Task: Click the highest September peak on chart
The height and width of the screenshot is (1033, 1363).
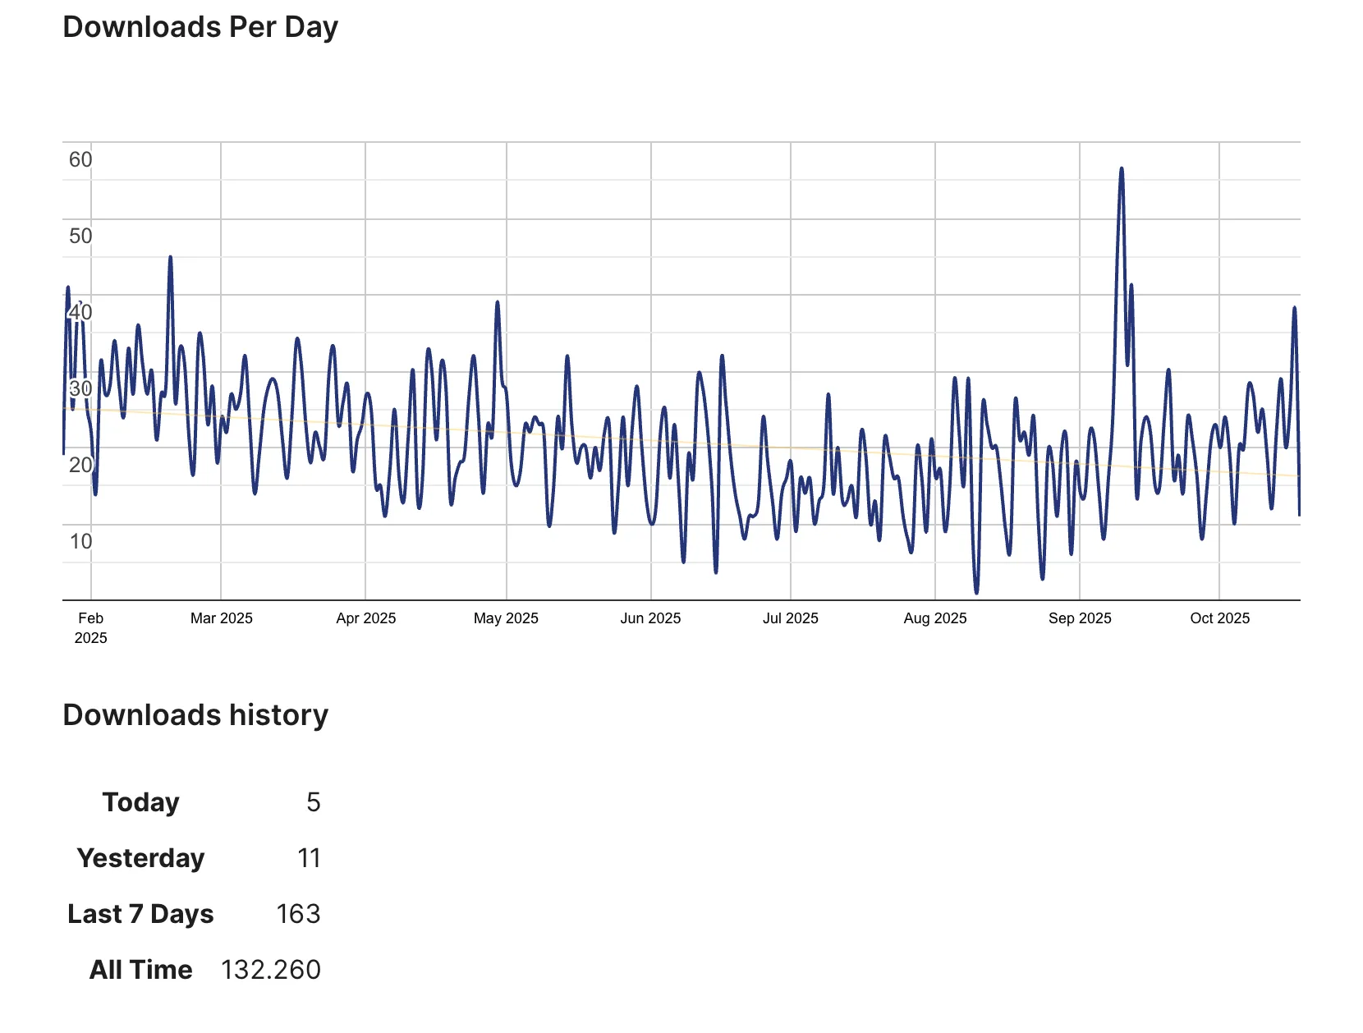Action: (1121, 170)
